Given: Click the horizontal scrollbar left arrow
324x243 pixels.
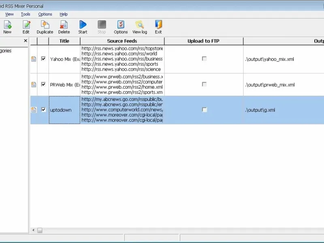Looking at the screenshot, I should [x=34, y=230].
